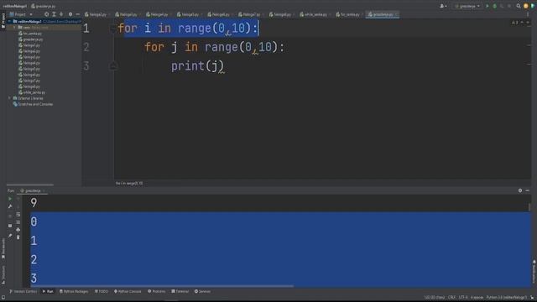Click tool windows icon in bottom-left corner
Screen dimensions: 537x302
[3, 298]
